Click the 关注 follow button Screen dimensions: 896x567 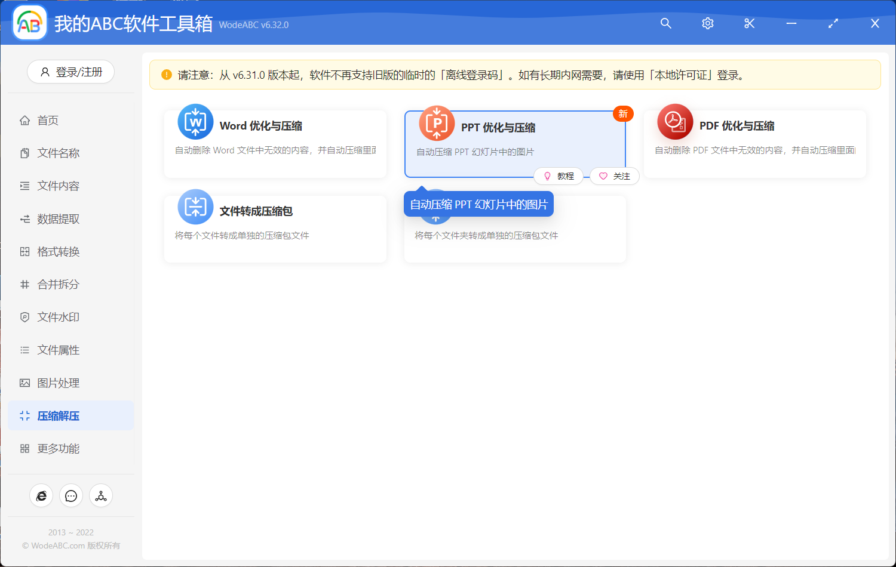pos(614,176)
